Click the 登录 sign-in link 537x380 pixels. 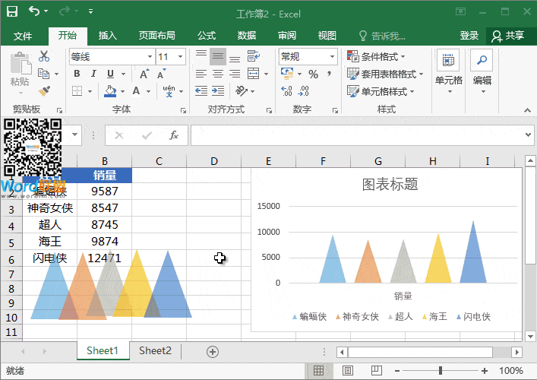pyautogui.click(x=469, y=36)
